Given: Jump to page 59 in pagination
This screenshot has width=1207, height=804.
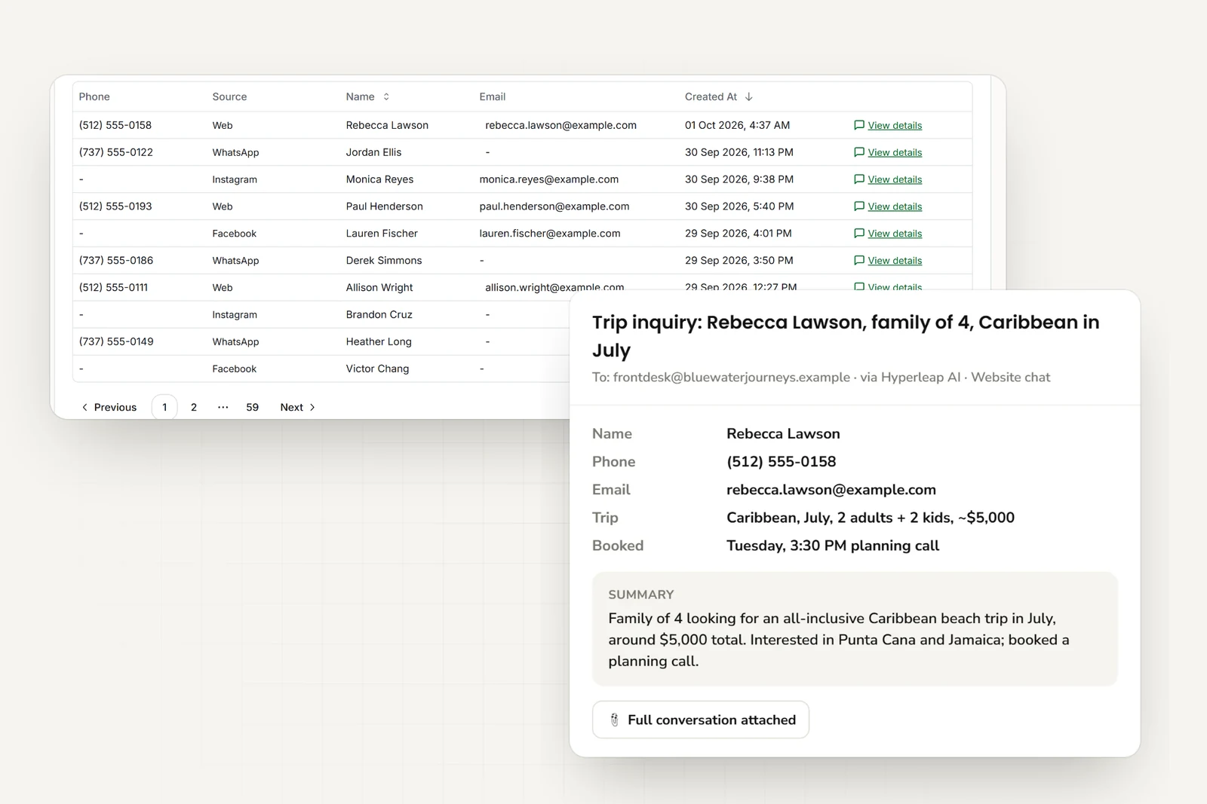Looking at the screenshot, I should [x=252, y=407].
